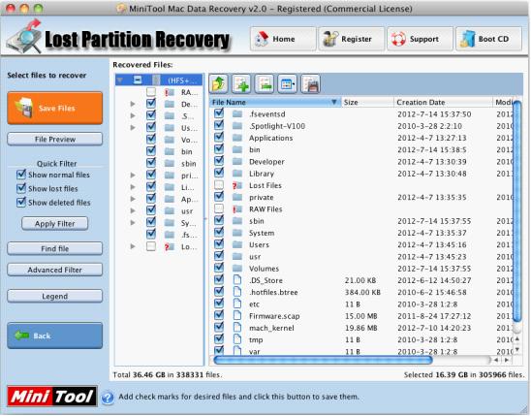Expand the Sy... folder in left tree
This screenshot has height=416, width=531.
(x=133, y=223)
